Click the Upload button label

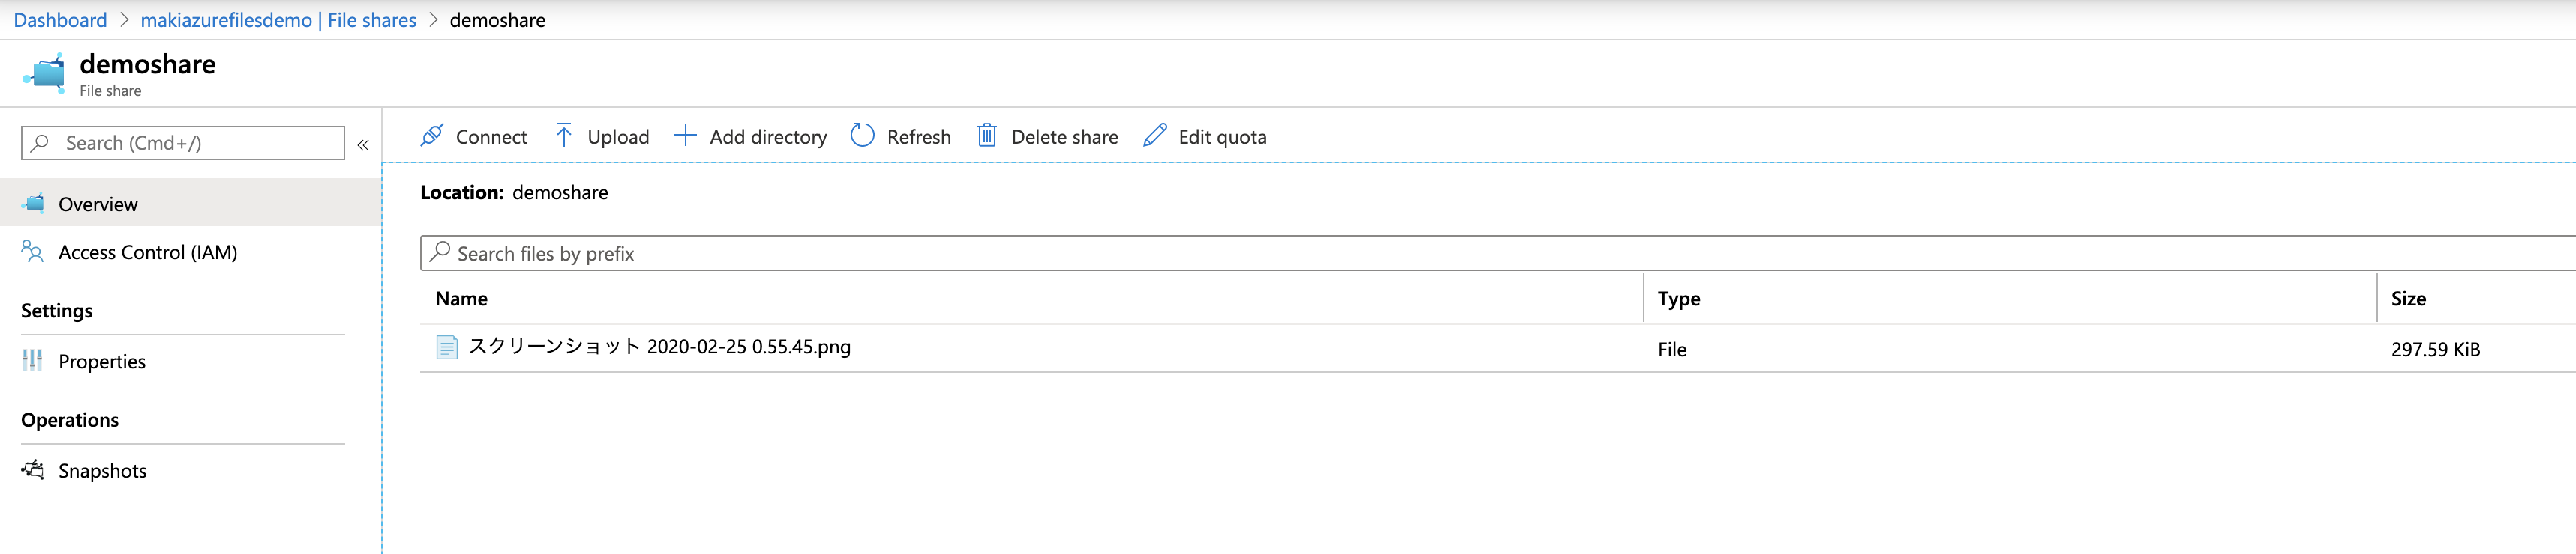click(618, 137)
